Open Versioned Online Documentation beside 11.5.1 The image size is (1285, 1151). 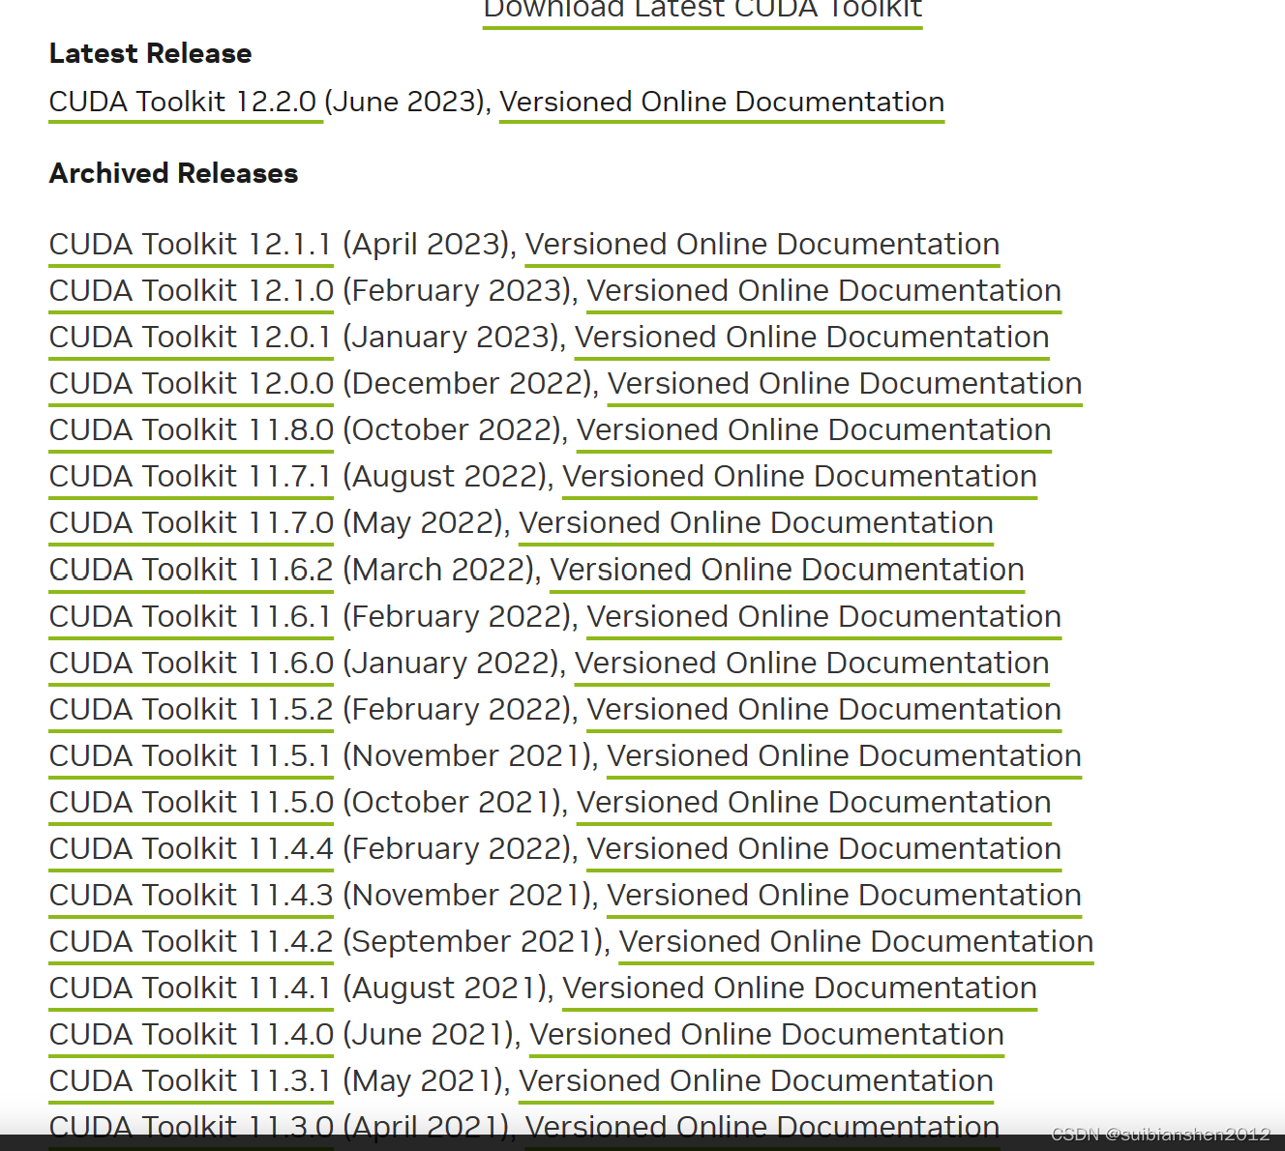click(x=845, y=755)
